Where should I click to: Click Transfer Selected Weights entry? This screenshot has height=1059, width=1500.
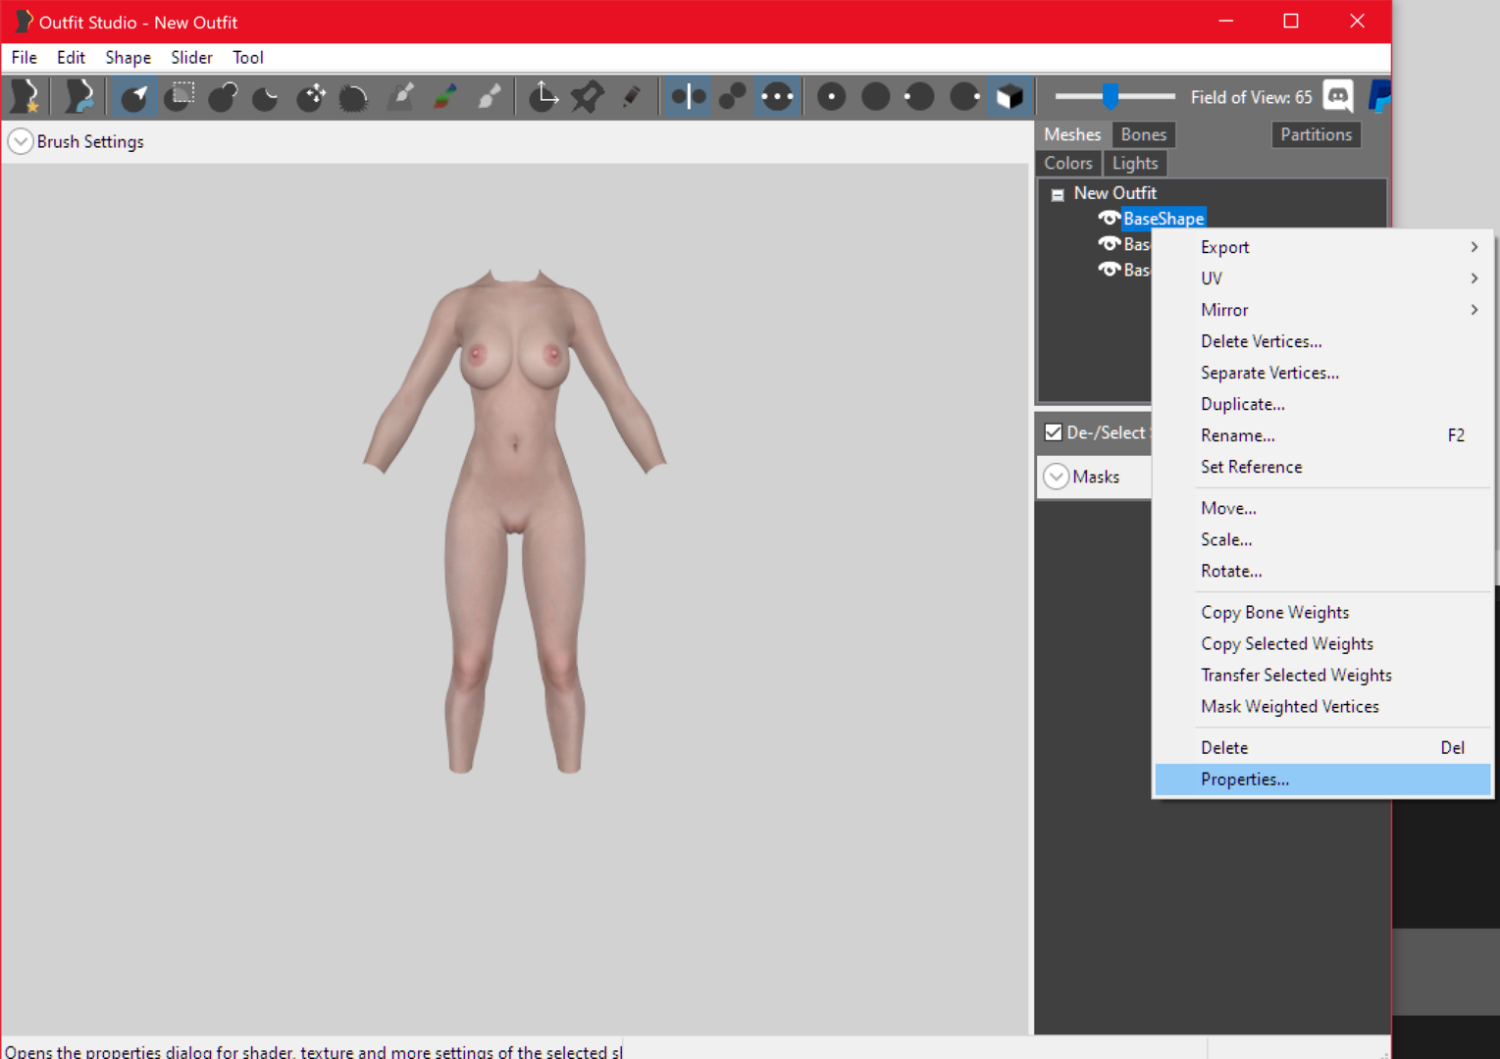click(1322, 675)
